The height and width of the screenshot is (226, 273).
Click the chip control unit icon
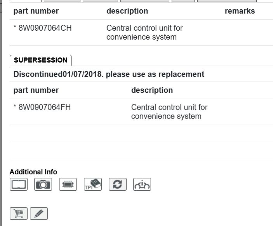[x=68, y=184]
